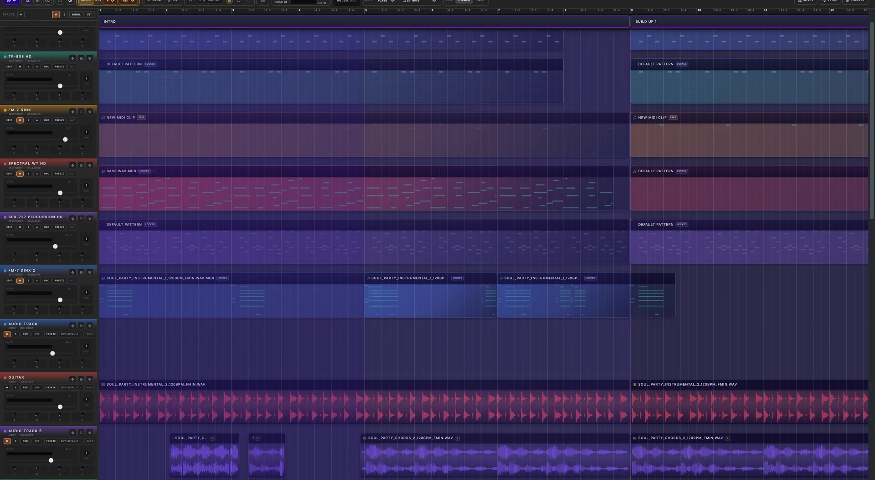This screenshot has width=875, height=480.
Task: Select the Locked mode option
Action: pos(464,1)
